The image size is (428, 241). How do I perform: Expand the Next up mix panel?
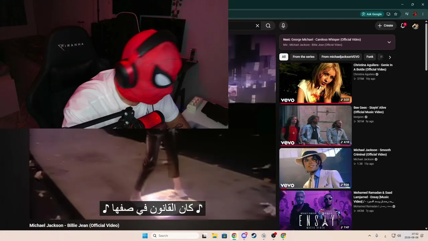pyautogui.click(x=389, y=42)
